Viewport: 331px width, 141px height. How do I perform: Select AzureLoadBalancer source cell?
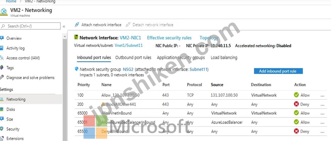point(227,122)
